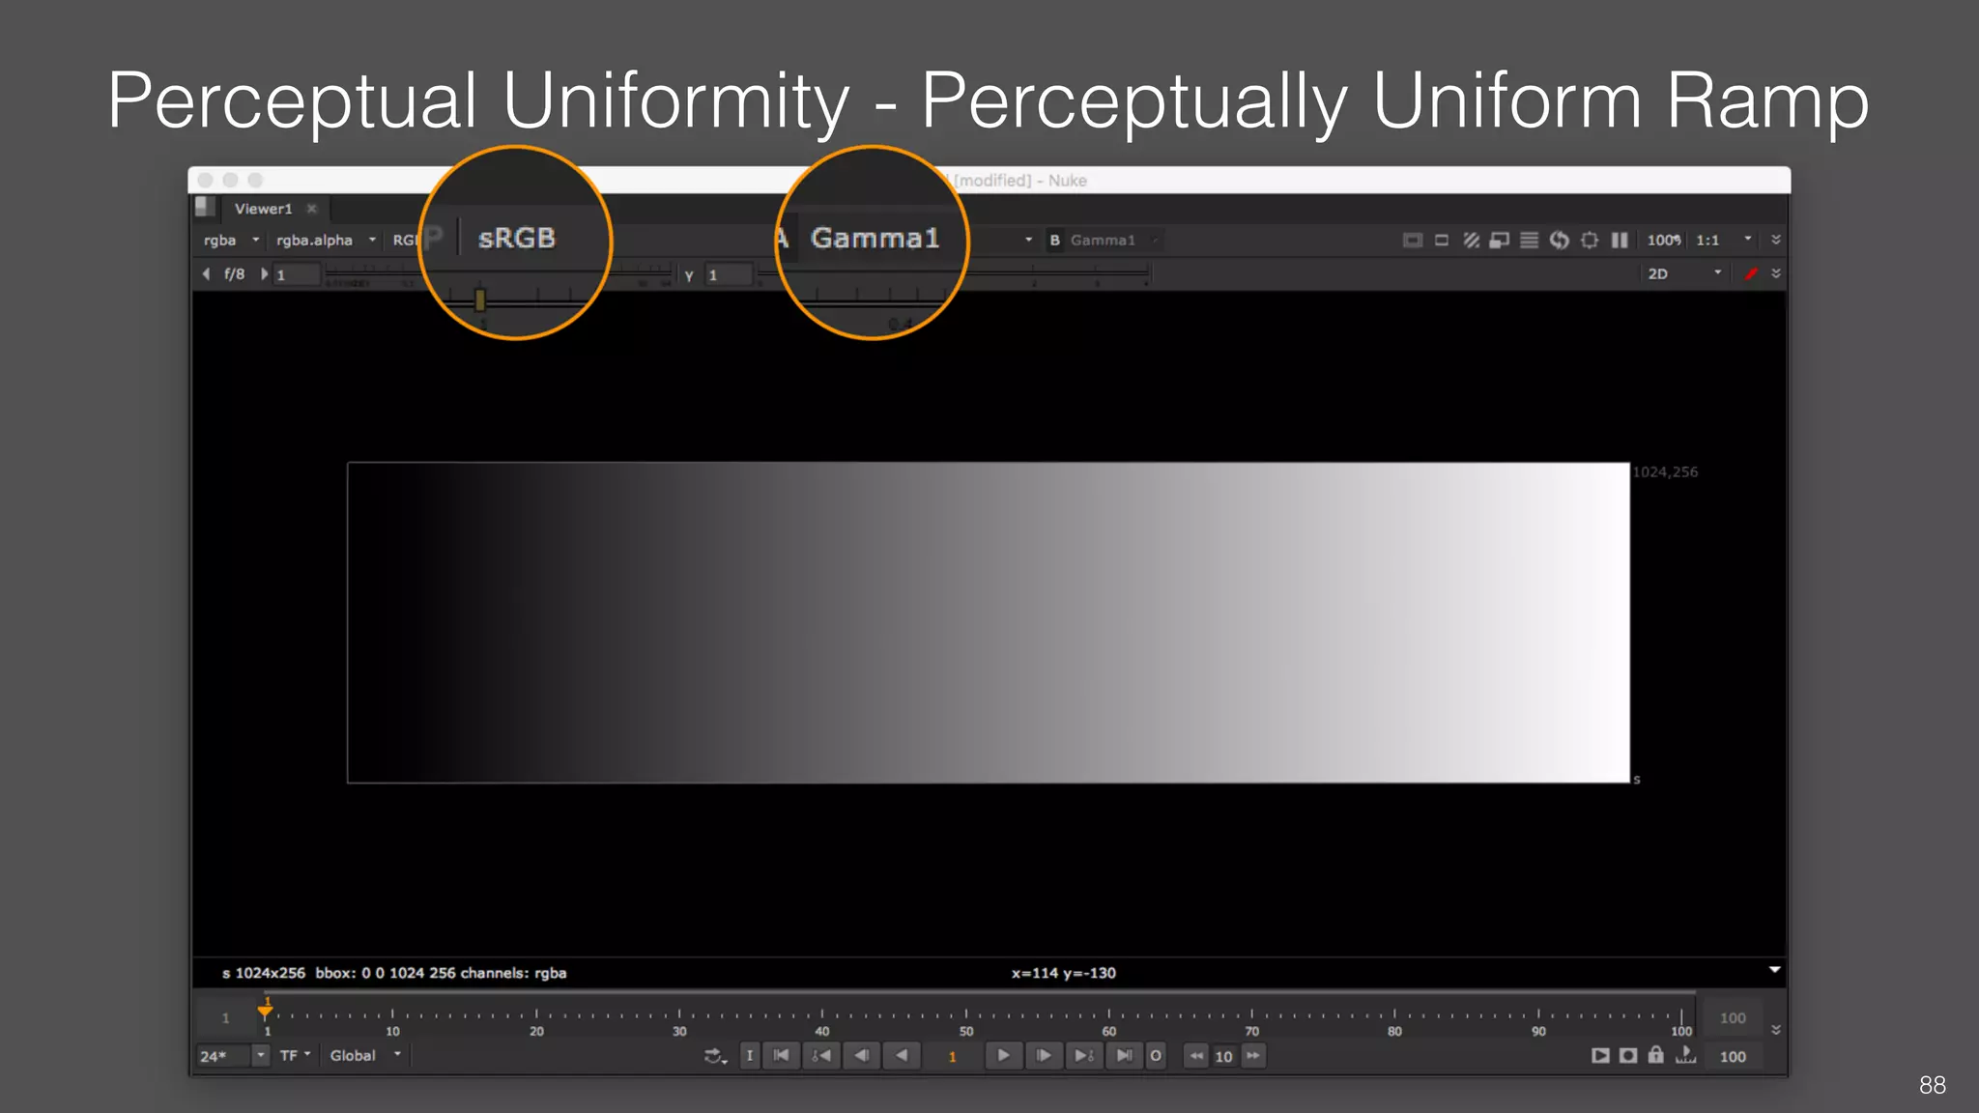
Task: Open the rgba channel set dropdown
Action: 231,241
